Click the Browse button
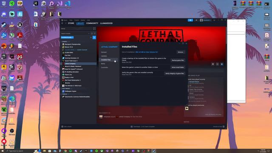 (x=181, y=52)
